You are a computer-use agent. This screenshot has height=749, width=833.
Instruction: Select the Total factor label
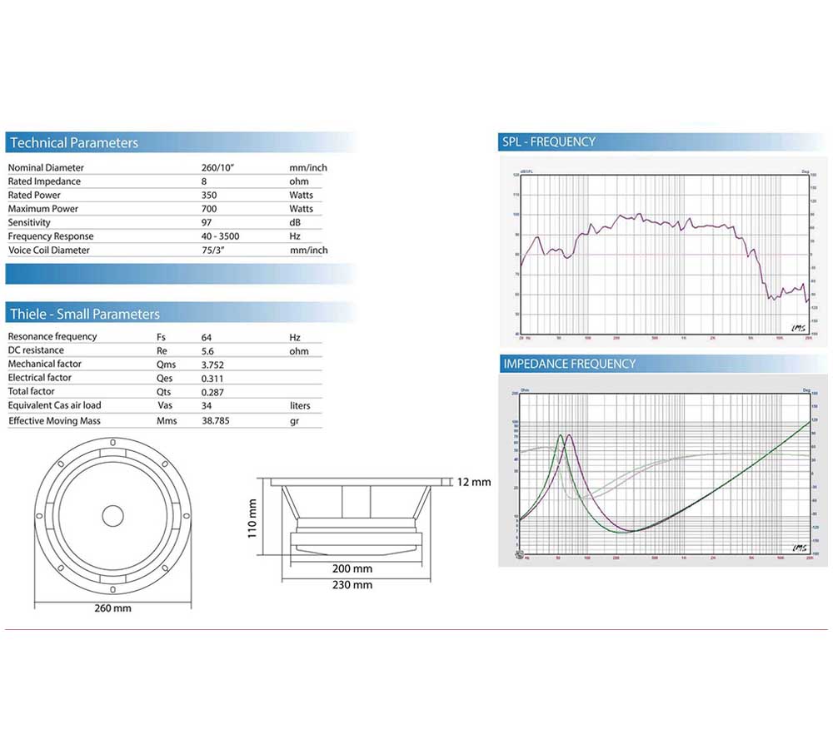31,392
